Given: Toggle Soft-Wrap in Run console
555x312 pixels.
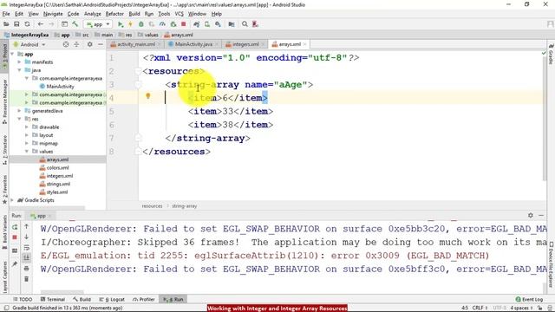Looking at the screenshot, I should point(27,248).
